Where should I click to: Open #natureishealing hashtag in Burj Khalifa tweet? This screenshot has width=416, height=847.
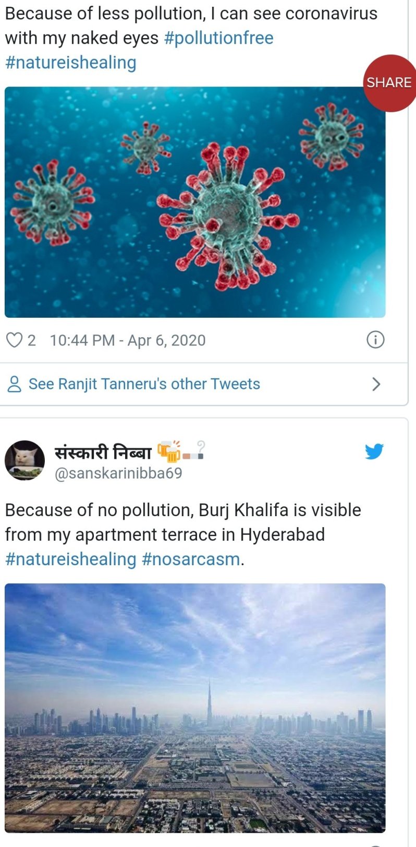[70, 559]
